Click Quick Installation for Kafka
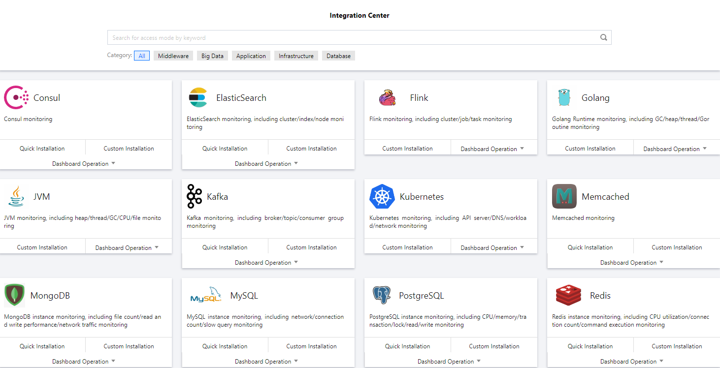Viewport: 720px width, 368px height. tap(225, 247)
